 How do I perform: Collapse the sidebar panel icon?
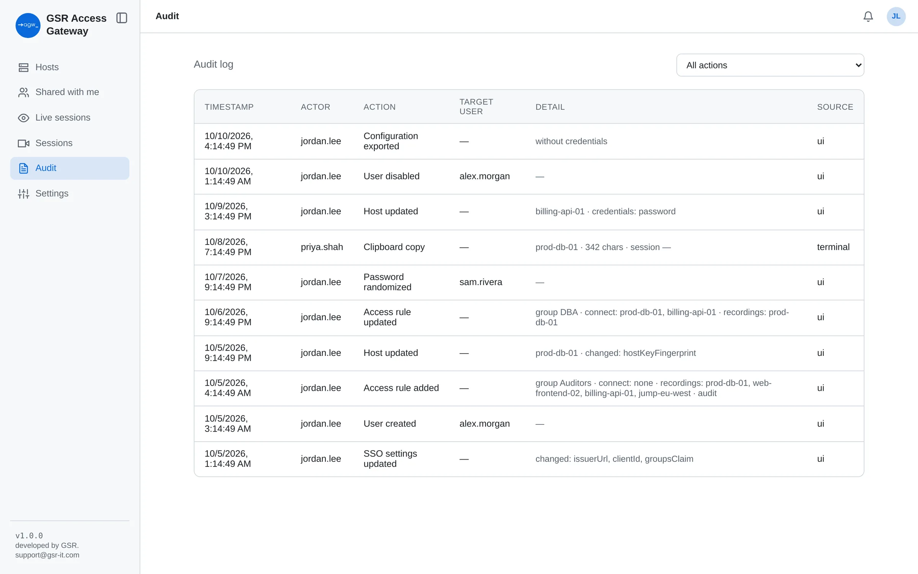[122, 18]
